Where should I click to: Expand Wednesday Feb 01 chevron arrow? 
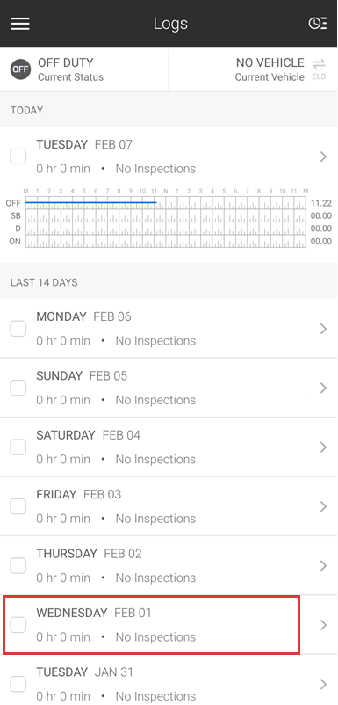click(323, 624)
